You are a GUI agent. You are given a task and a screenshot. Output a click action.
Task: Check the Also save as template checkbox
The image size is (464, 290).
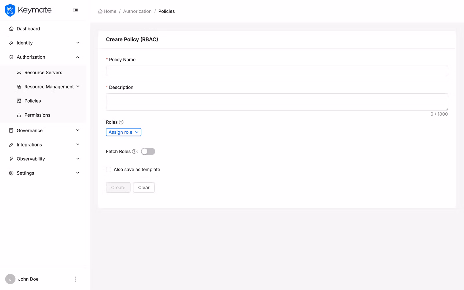(x=108, y=169)
